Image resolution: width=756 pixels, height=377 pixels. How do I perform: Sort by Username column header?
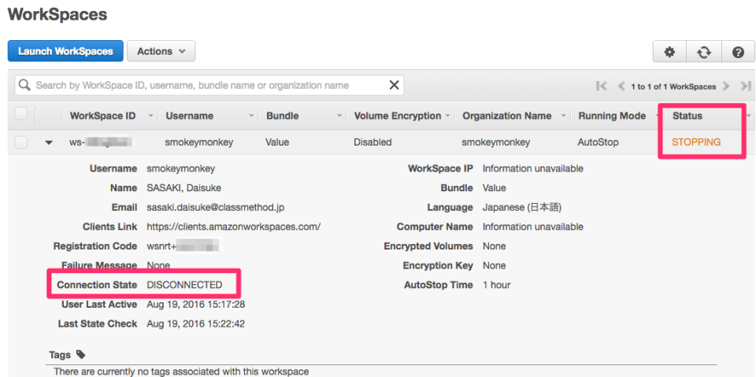(190, 116)
